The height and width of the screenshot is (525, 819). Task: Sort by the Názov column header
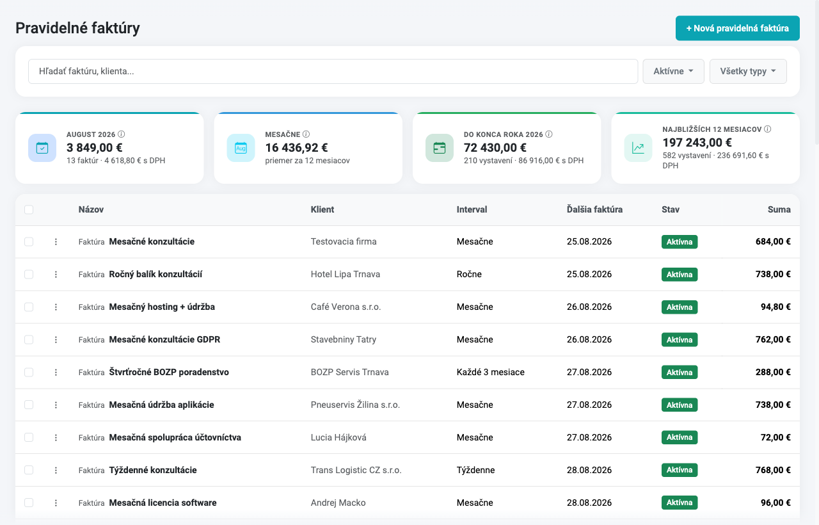pyautogui.click(x=91, y=209)
